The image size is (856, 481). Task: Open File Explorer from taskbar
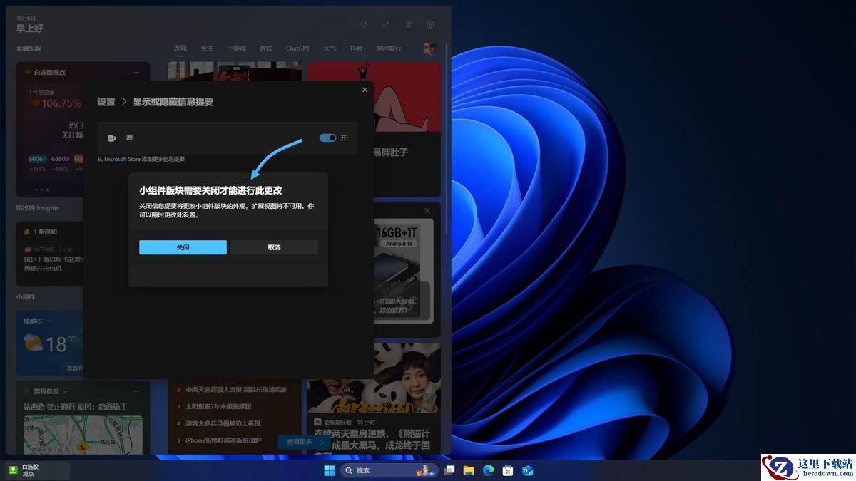point(469,470)
